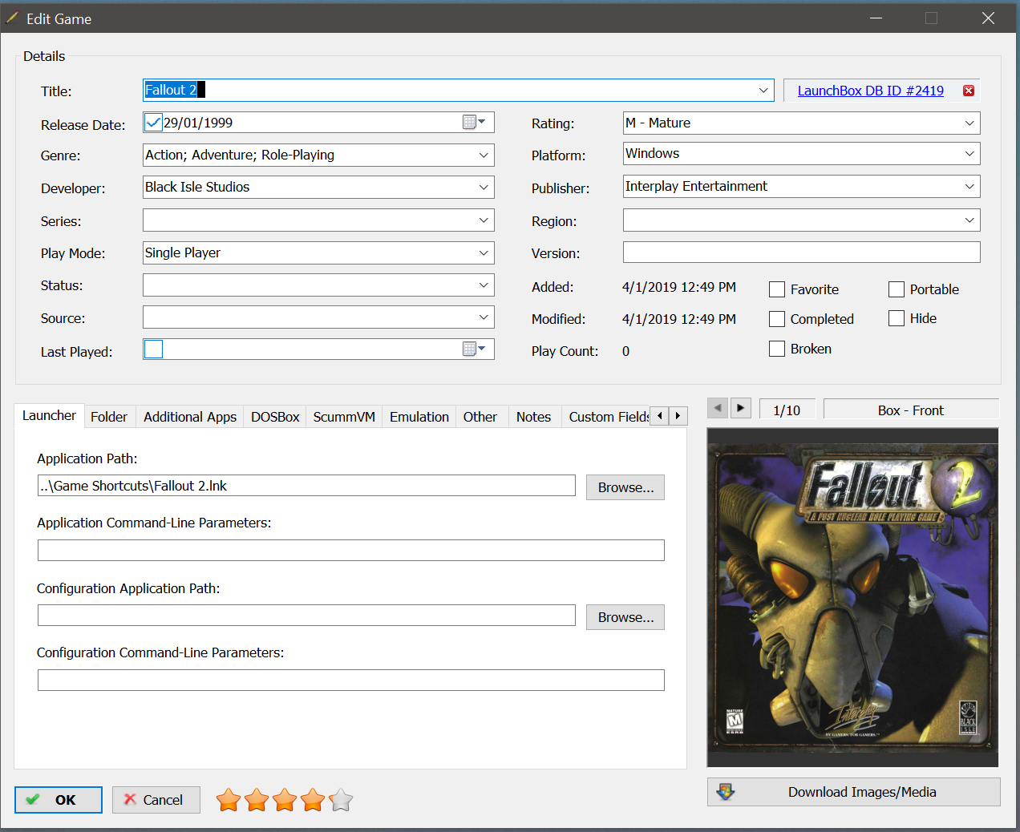The image size is (1020, 832).
Task: Switch to the Emulation tab
Action: click(419, 417)
